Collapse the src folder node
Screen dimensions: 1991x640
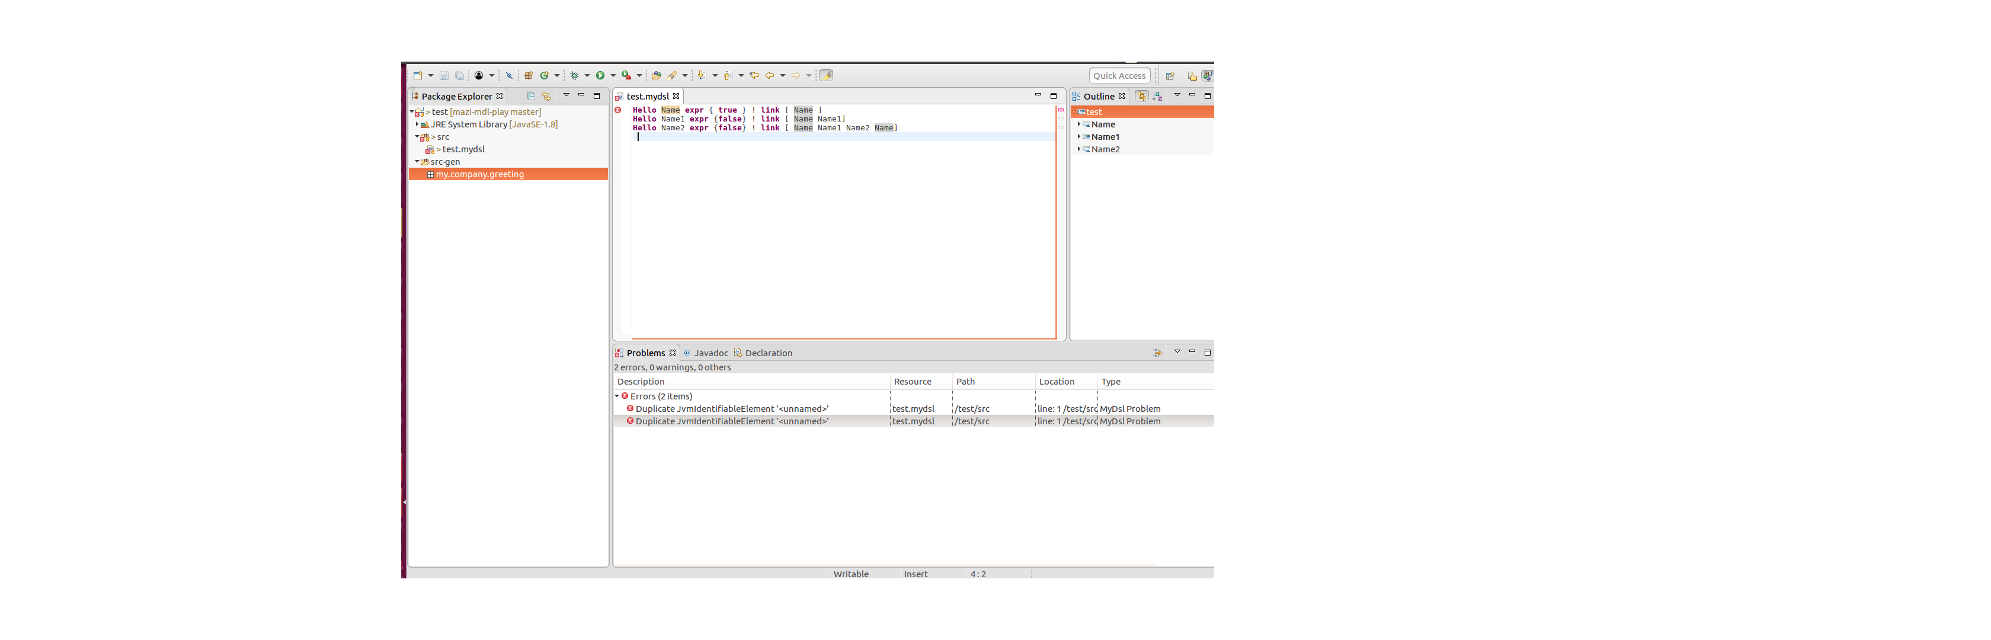(x=417, y=137)
